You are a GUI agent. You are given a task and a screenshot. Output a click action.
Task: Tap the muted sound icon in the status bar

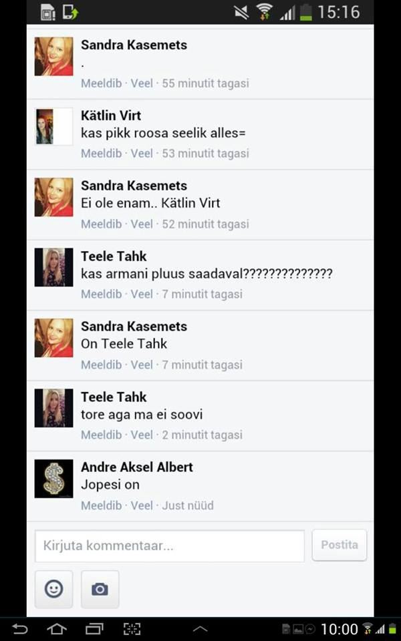(241, 12)
